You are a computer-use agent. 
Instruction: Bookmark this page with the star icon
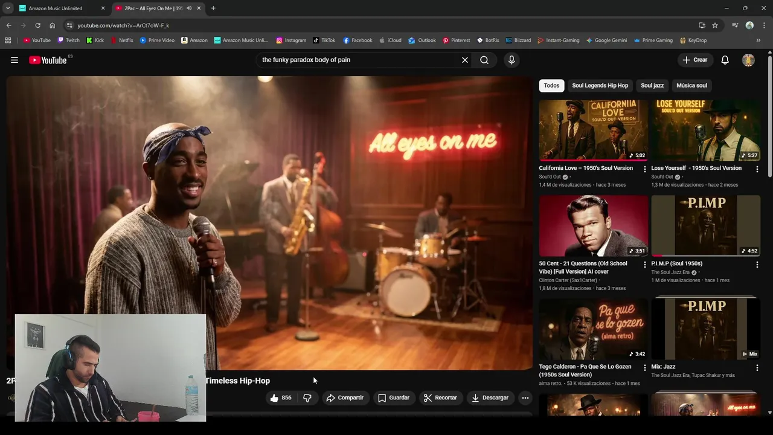pyautogui.click(x=715, y=25)
